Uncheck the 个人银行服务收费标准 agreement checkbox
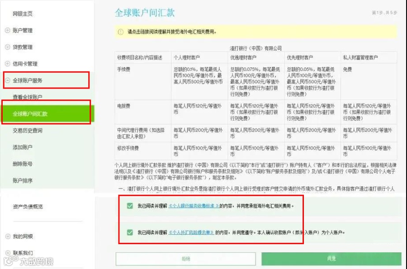The height and width of the screenshot is (269, 407). coord(130,206)
